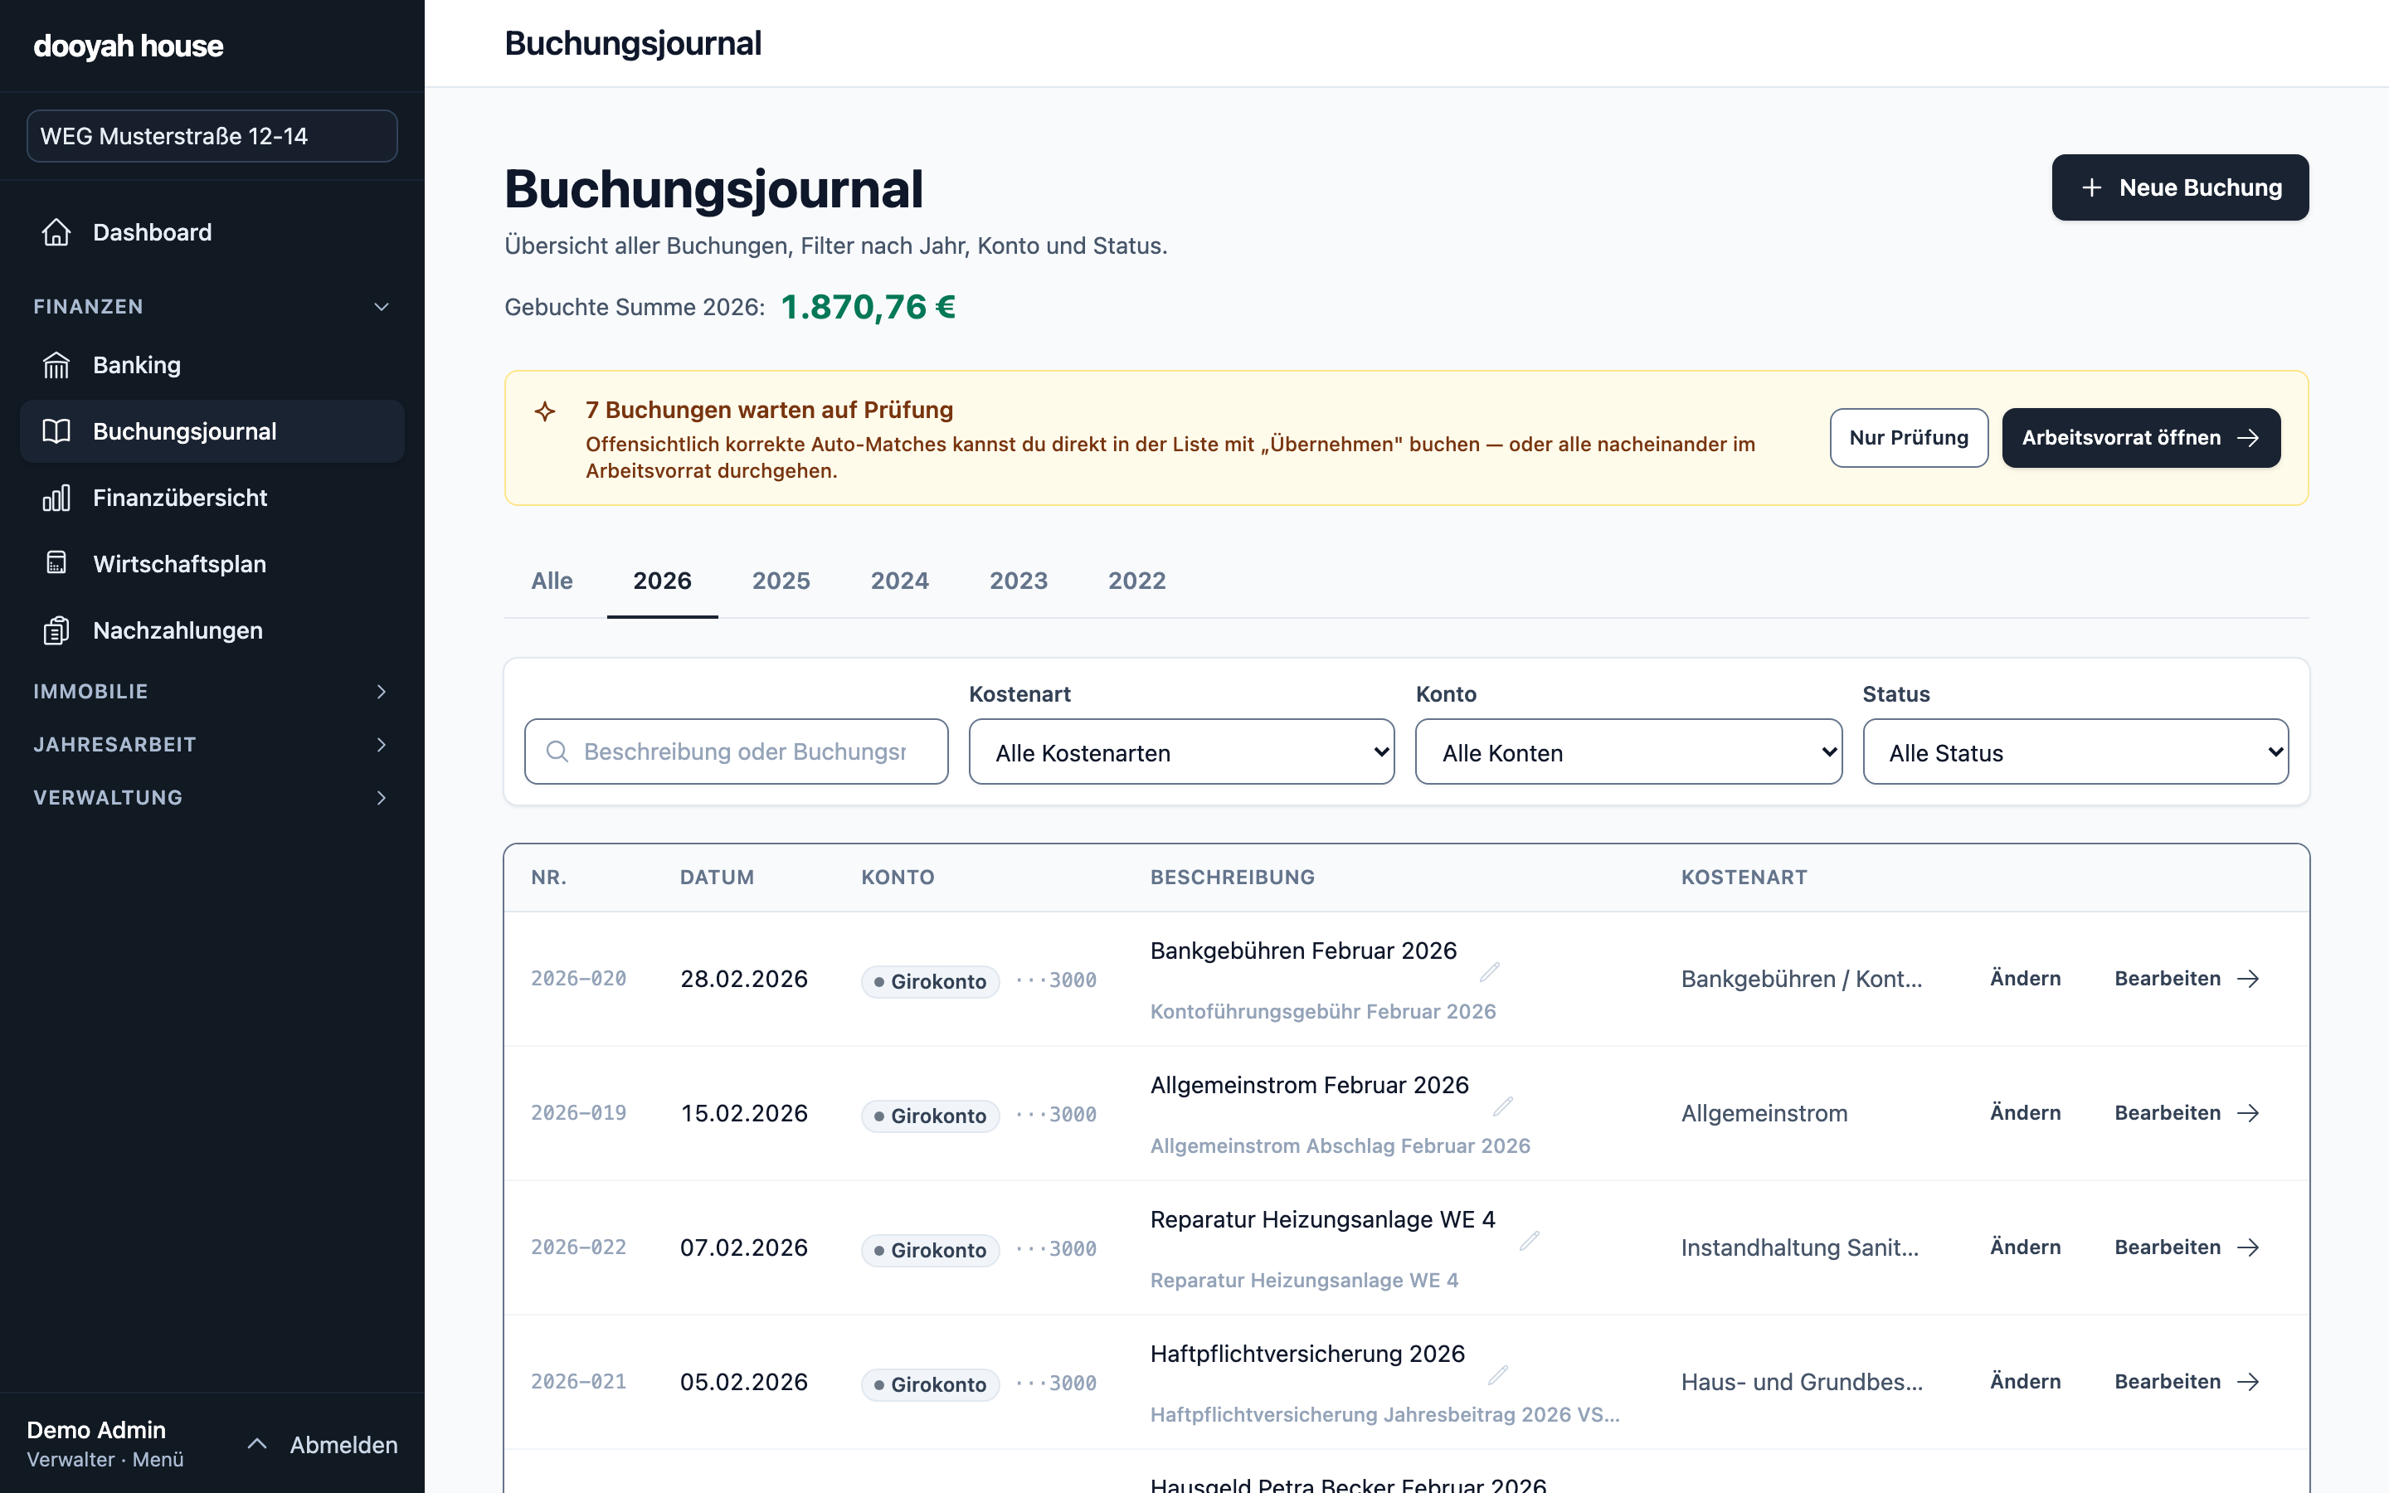This screenshot has height=1493, width=2389.
Task: Open Wirtschaftsplan in the sidebar
Action: [212, 564]
